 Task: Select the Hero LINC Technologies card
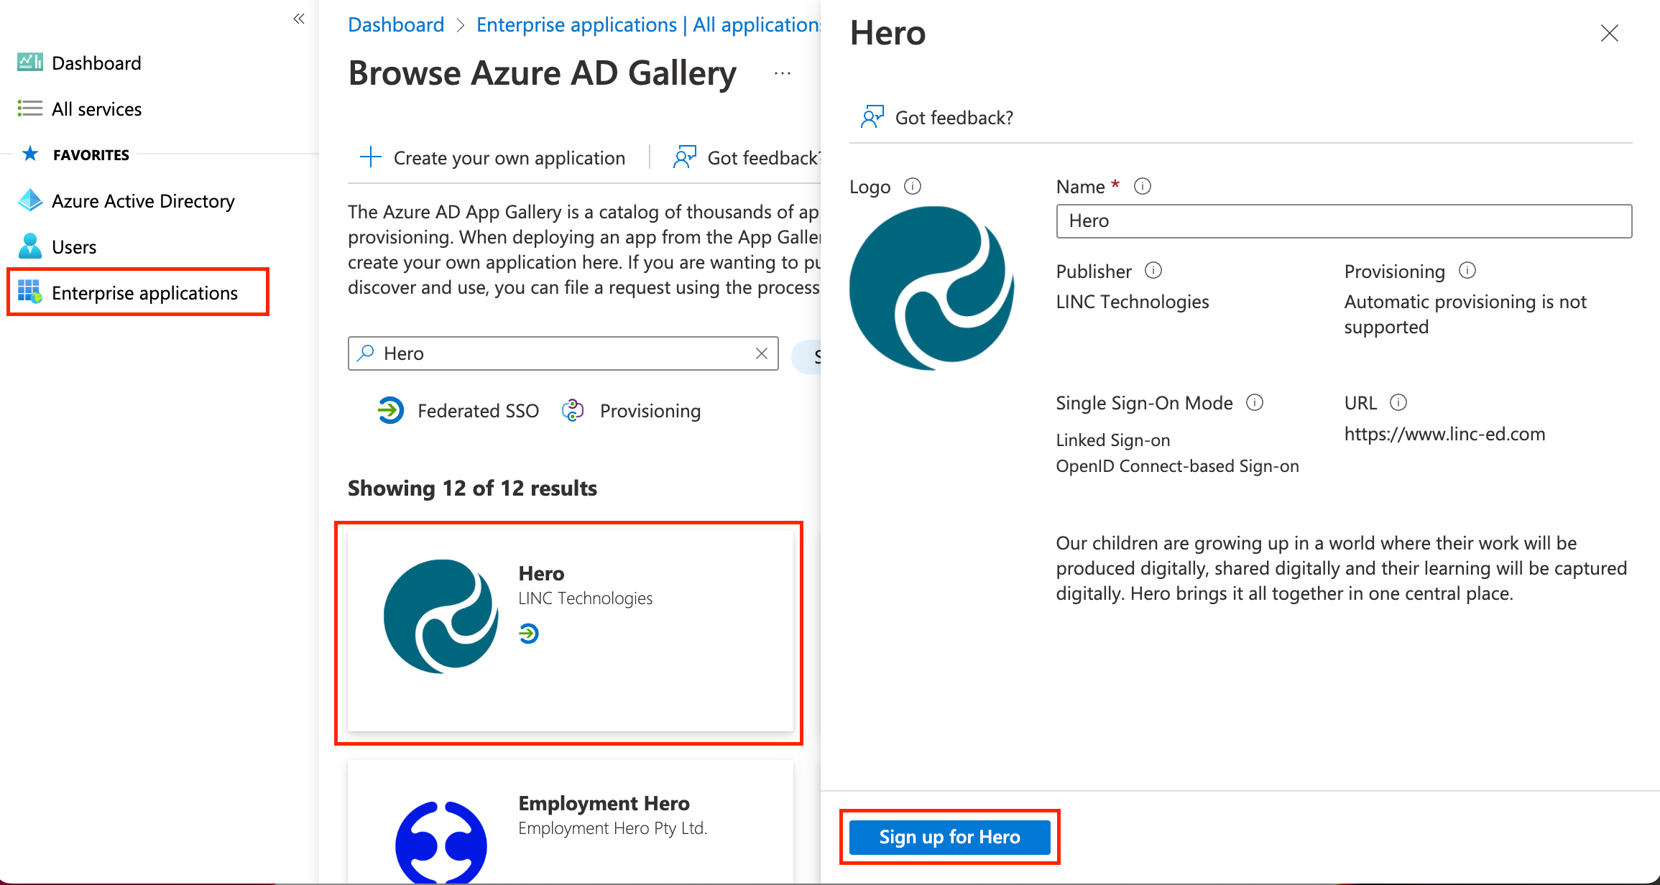(x=570, y=631)
